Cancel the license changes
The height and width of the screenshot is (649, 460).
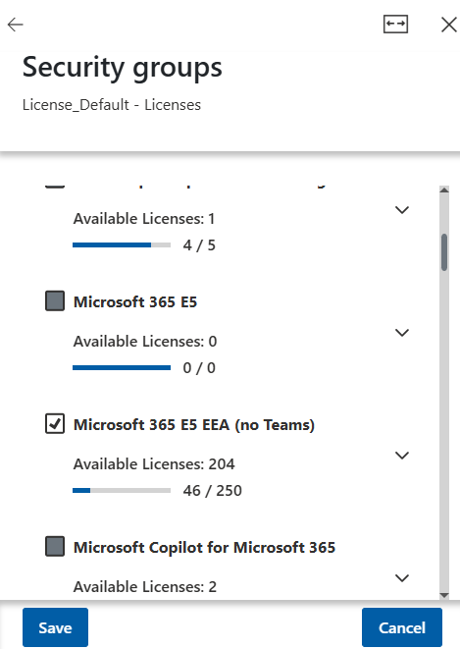(402, 627)
